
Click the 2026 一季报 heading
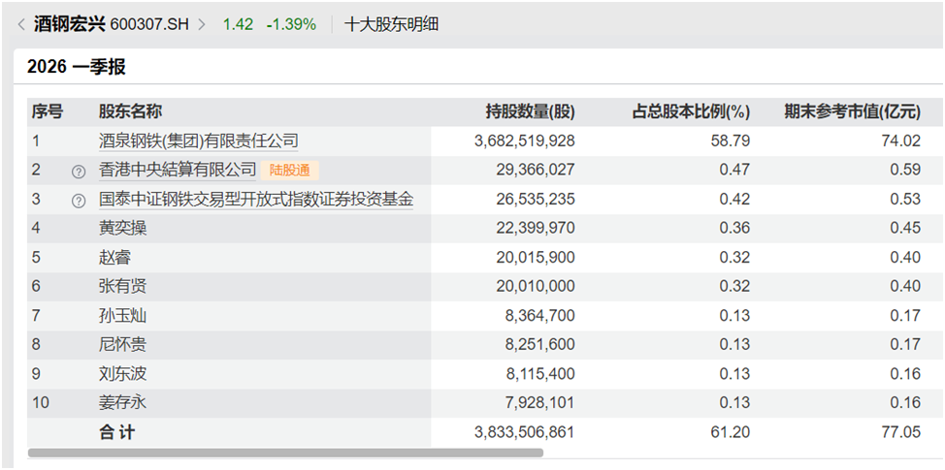click(77, 67)
